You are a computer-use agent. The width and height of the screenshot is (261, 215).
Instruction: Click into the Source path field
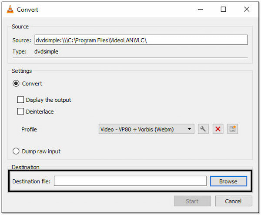point(141,40)
